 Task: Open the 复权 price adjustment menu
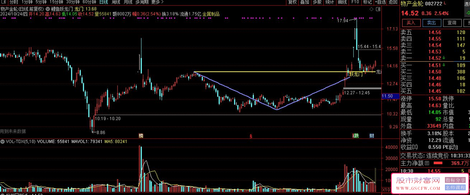pyautogui.click(x=292, y=2)
